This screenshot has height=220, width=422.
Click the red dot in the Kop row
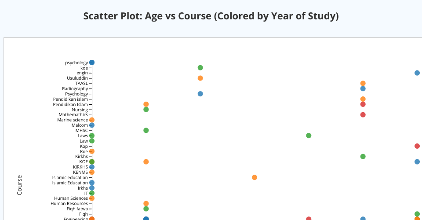click(417, 146)
